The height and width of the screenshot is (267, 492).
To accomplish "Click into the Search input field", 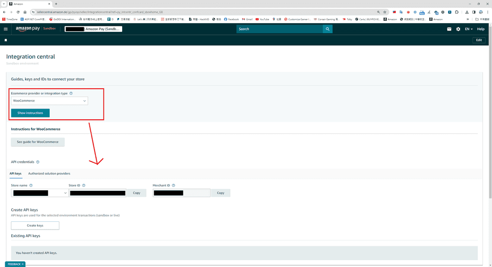I will (x=280, y=29).
